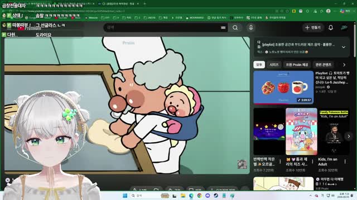
Task: Click the YouTube search magnifier button
Action: (x=235, y=28)
